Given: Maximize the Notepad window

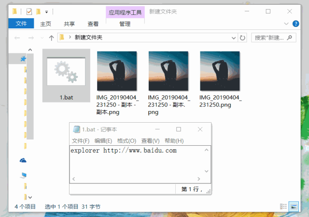Looking at the screenshot, I should coord(179,129).
